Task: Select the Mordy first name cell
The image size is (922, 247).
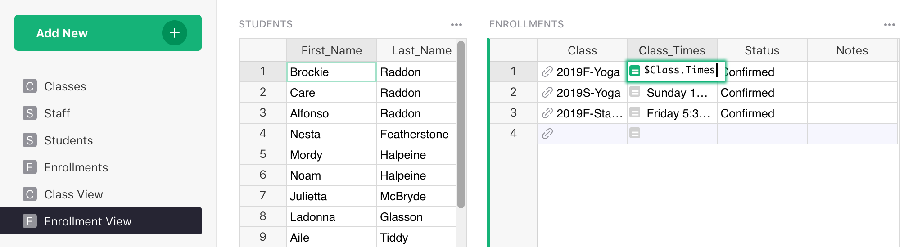Action: 332,154
